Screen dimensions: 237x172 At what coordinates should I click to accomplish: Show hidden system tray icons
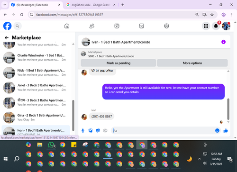coord(200,159)
